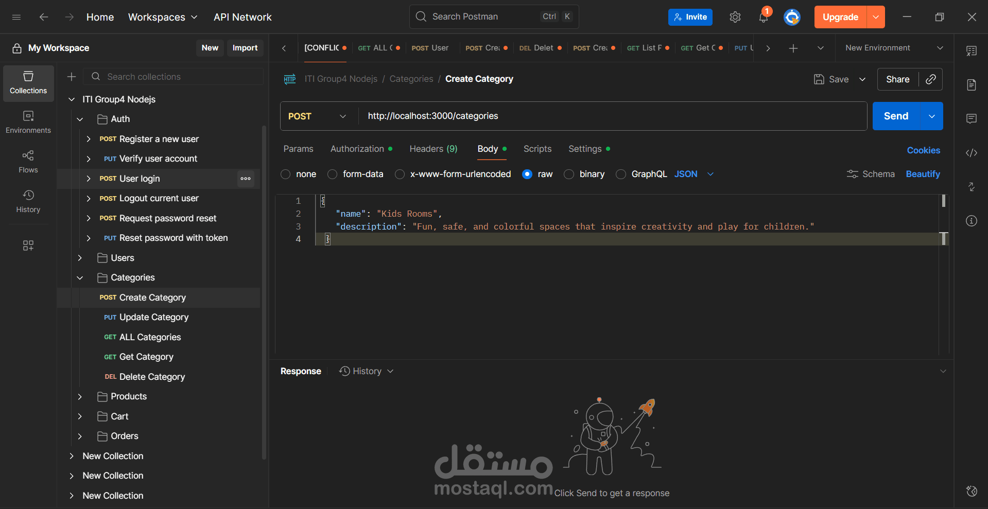Click the Import button
Screen dimensions: 988x509
(x=245, y=48)
